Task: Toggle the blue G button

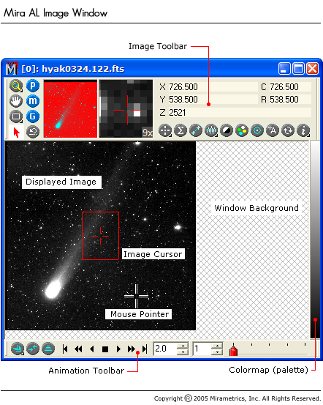Action: point(33,116)
